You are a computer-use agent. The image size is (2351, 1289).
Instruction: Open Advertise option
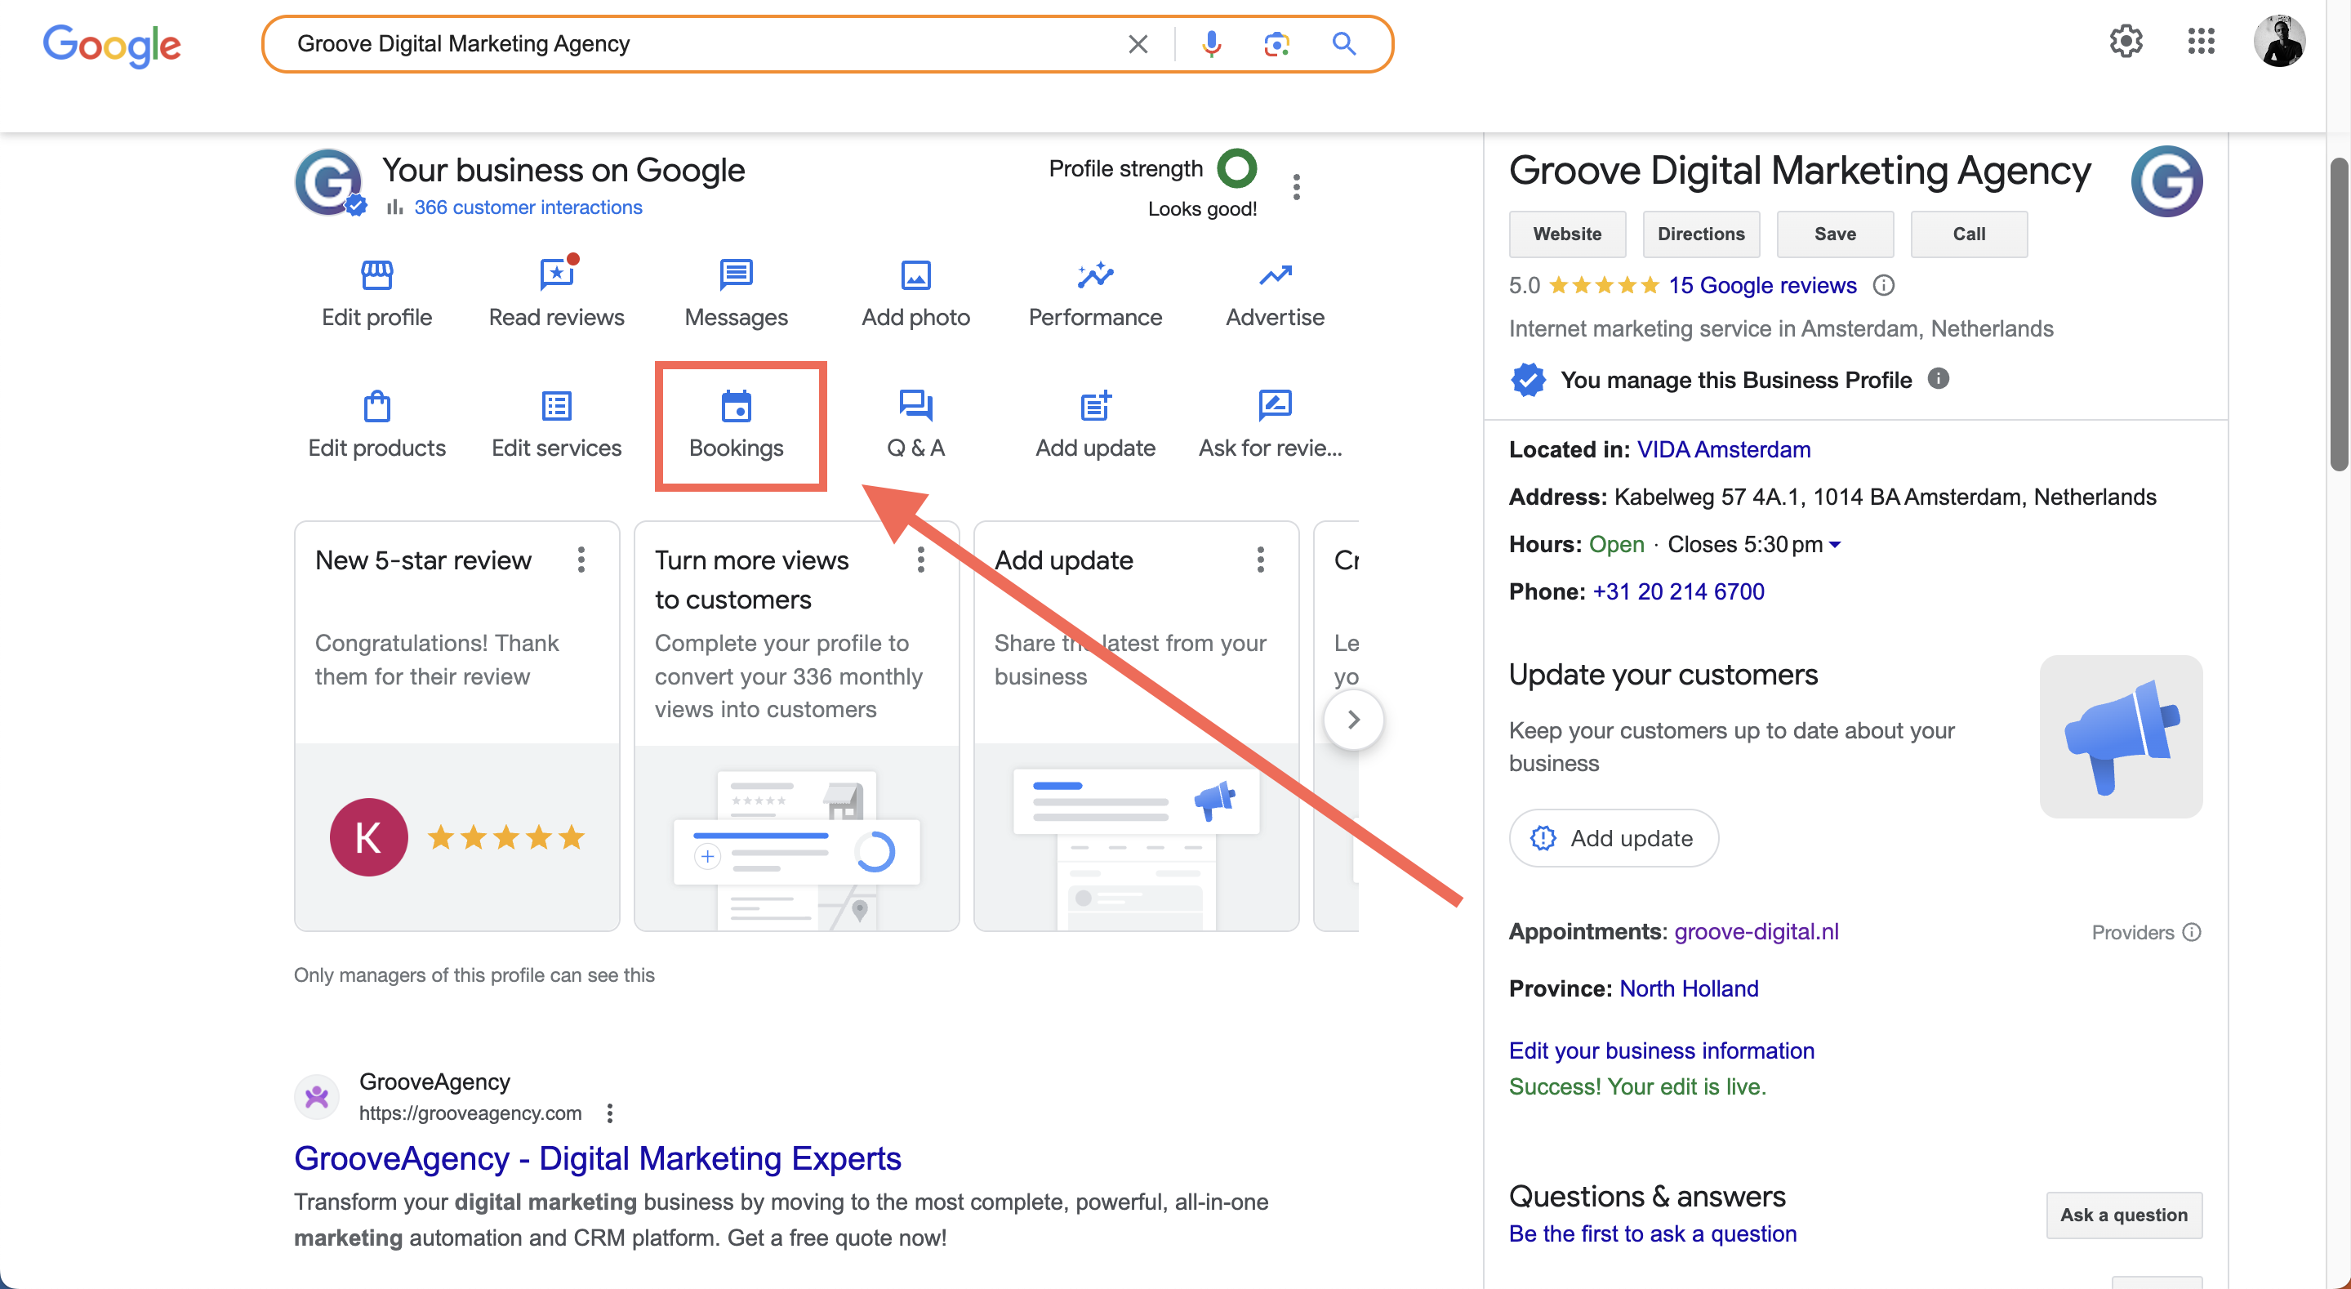(1275, 294)
